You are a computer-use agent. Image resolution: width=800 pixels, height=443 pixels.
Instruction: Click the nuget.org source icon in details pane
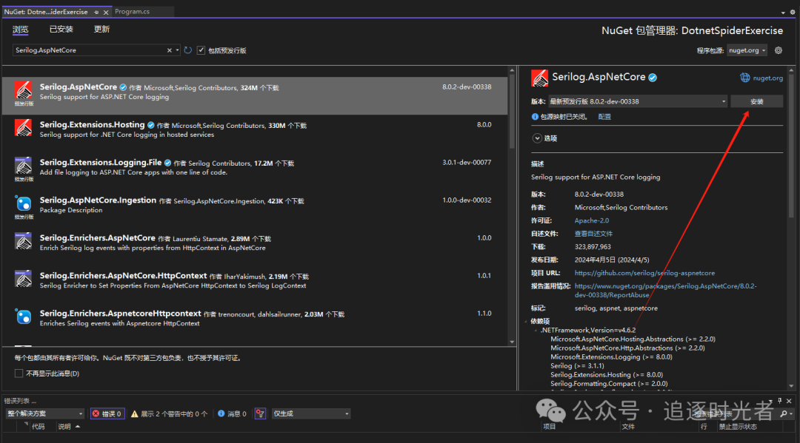(744, 76)
